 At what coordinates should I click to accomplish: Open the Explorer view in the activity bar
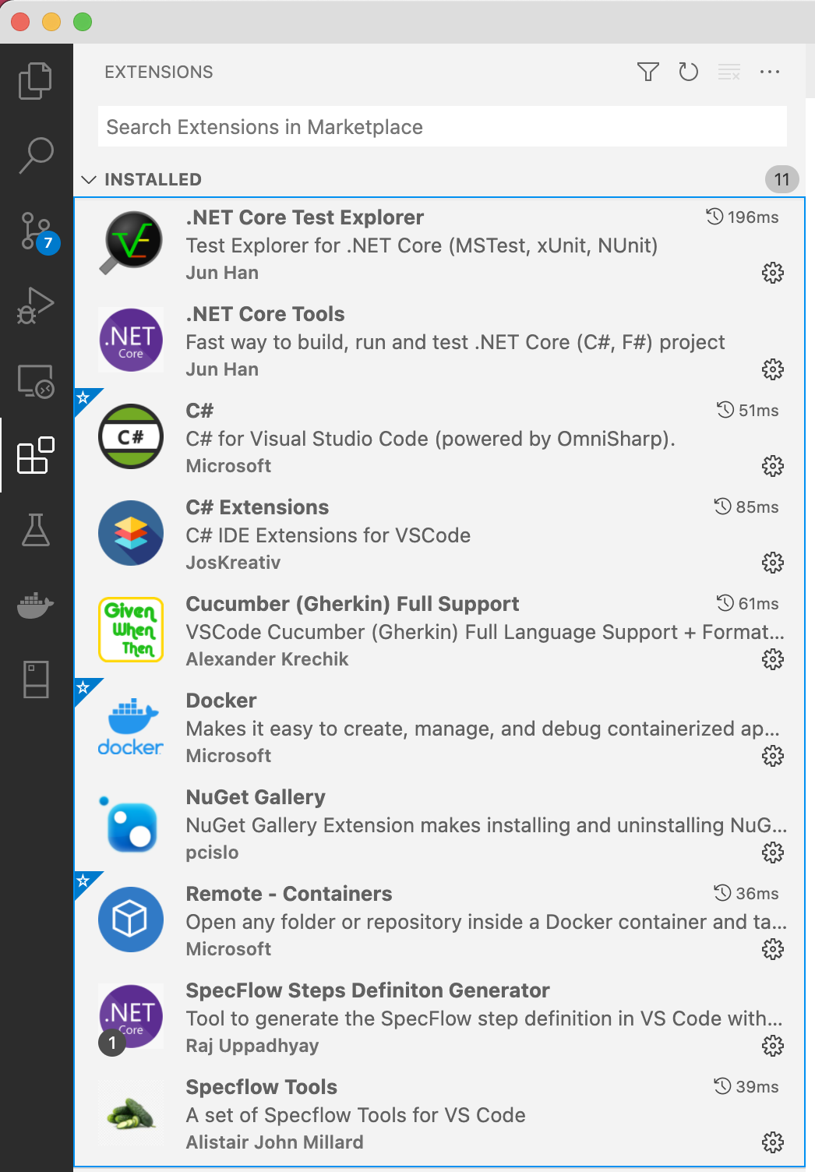click(x=36, y=79)
